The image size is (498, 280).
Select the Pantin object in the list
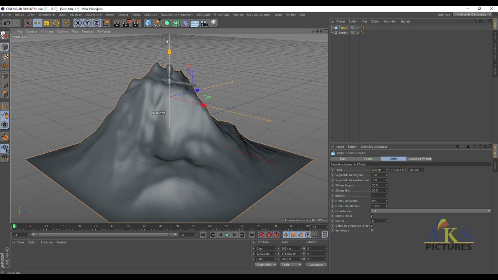click(x=343, y=33)
